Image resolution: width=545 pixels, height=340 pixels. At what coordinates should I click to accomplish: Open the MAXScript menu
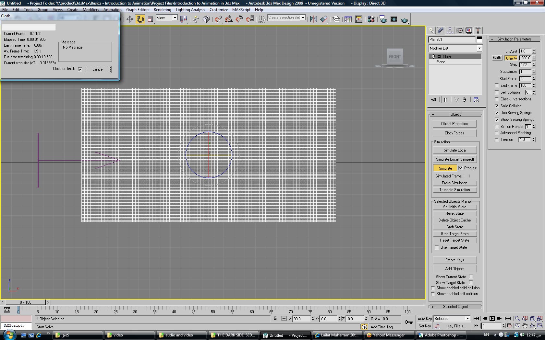coord(241,10)
